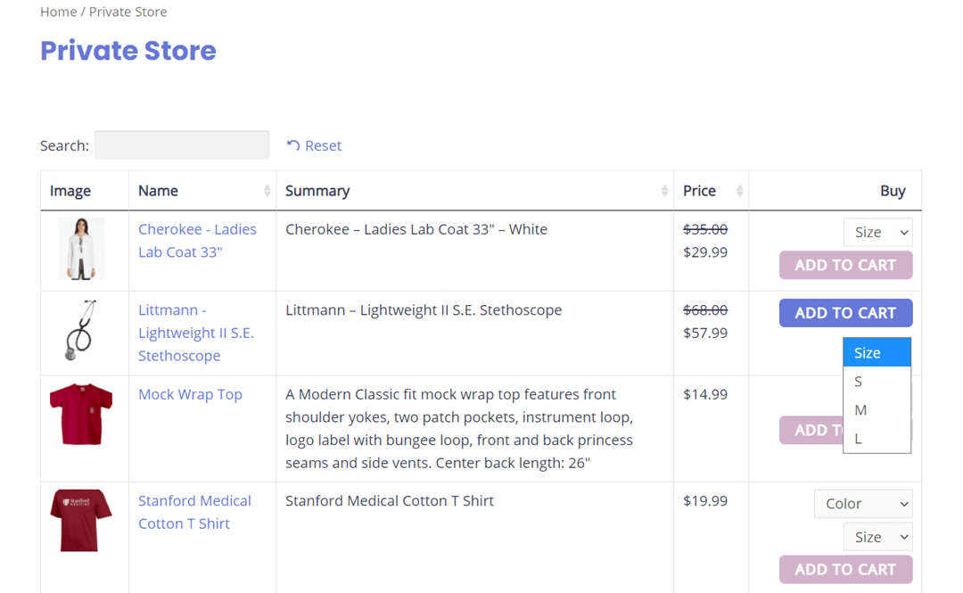Click the Mock Wrap Top summary description

point(459,428)
